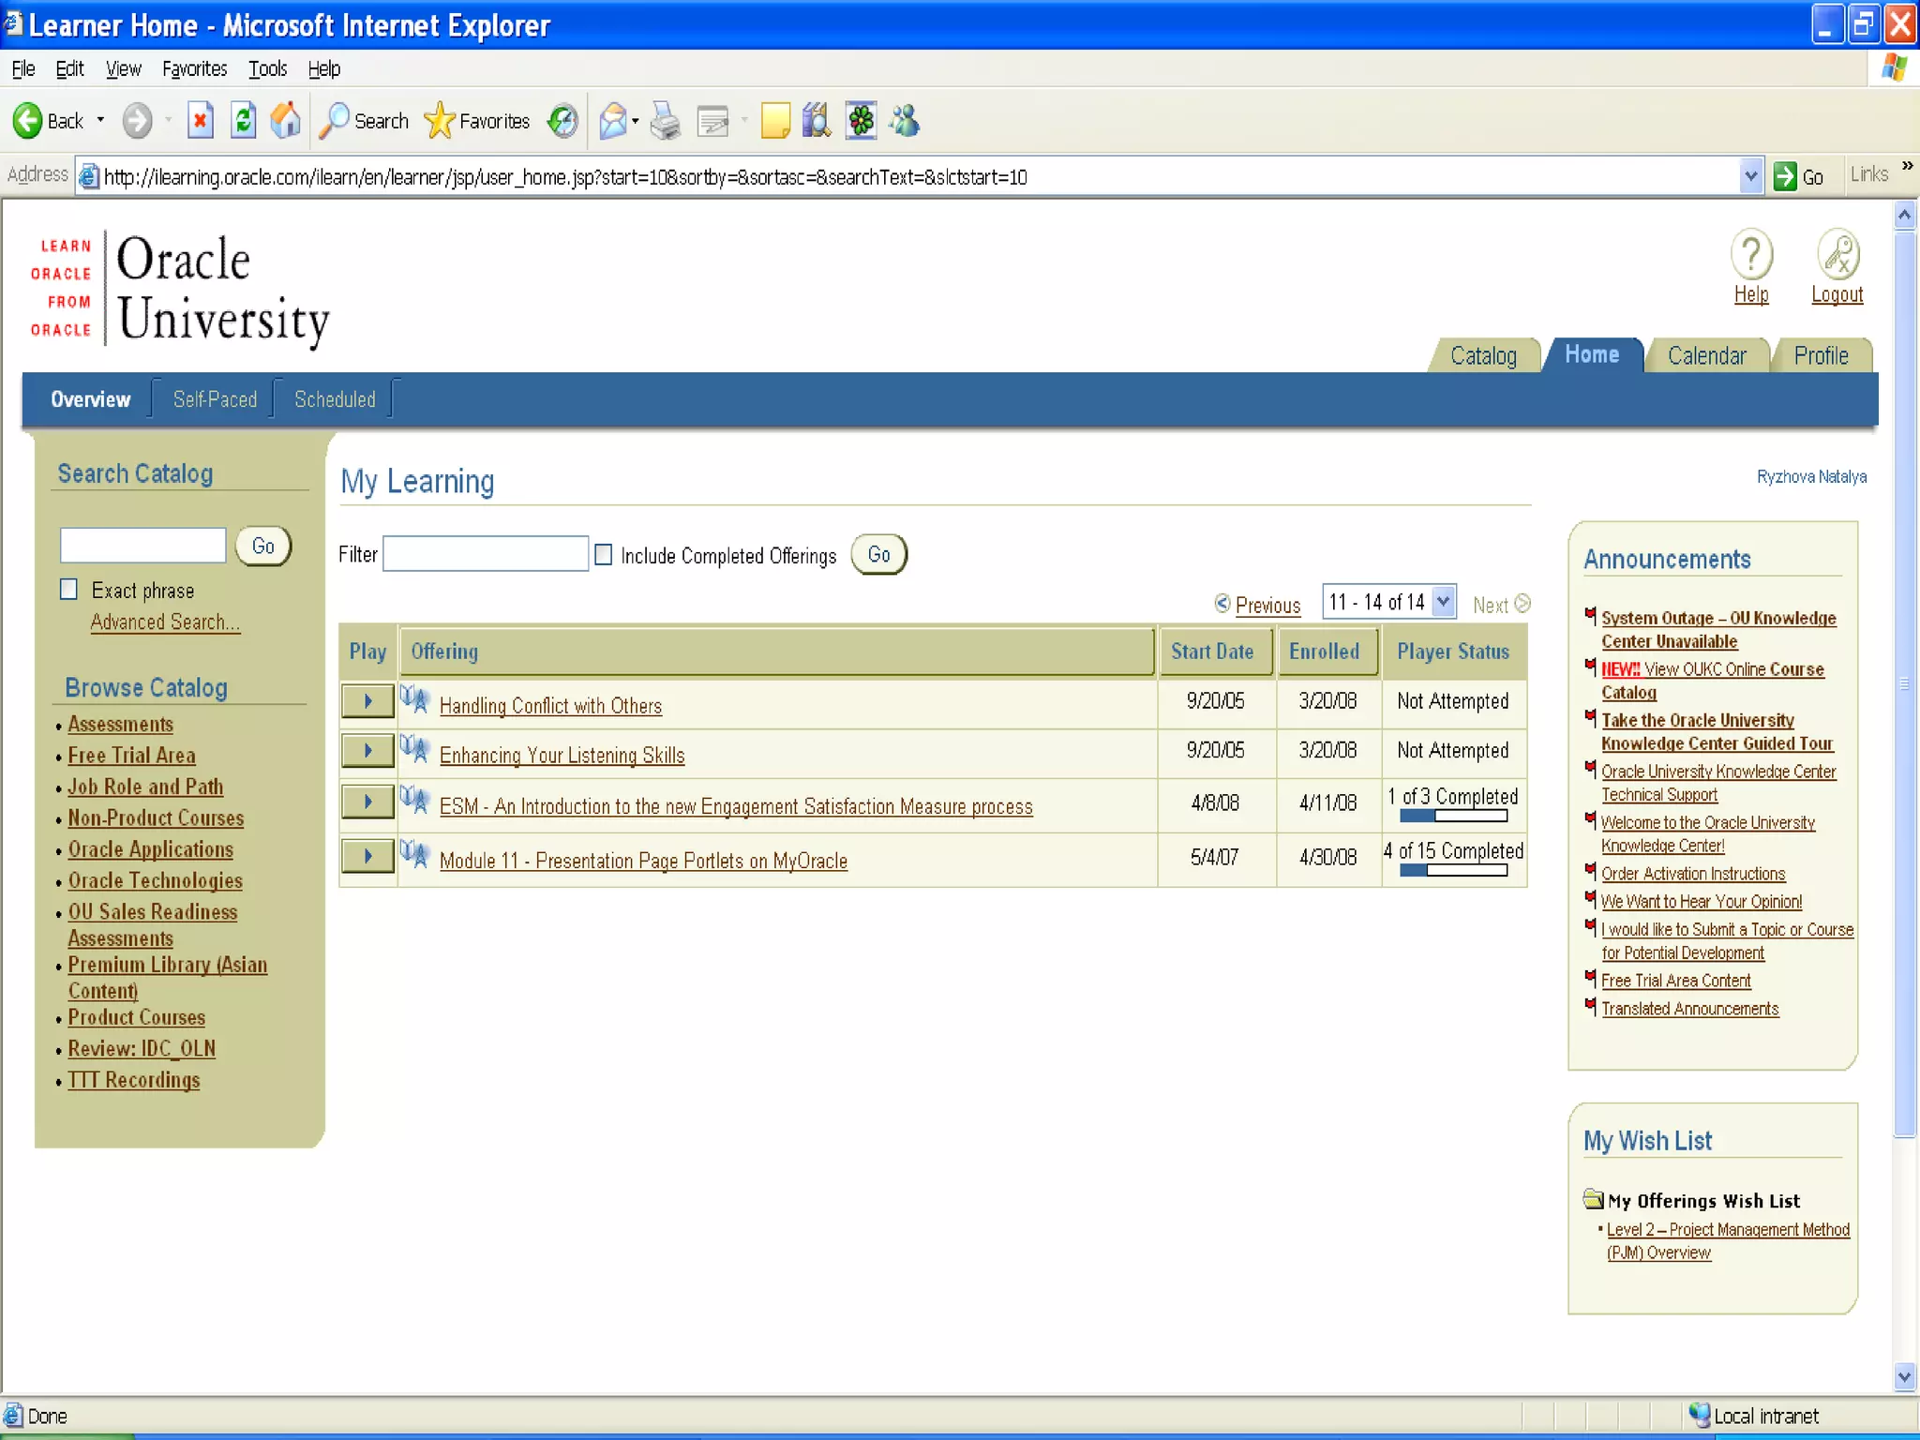
Task: Click the Logout key icon
Action: 1837,255
